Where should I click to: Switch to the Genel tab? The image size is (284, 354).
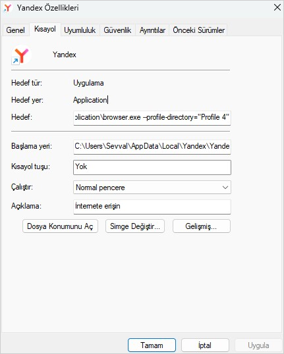(x=16, y=30)
